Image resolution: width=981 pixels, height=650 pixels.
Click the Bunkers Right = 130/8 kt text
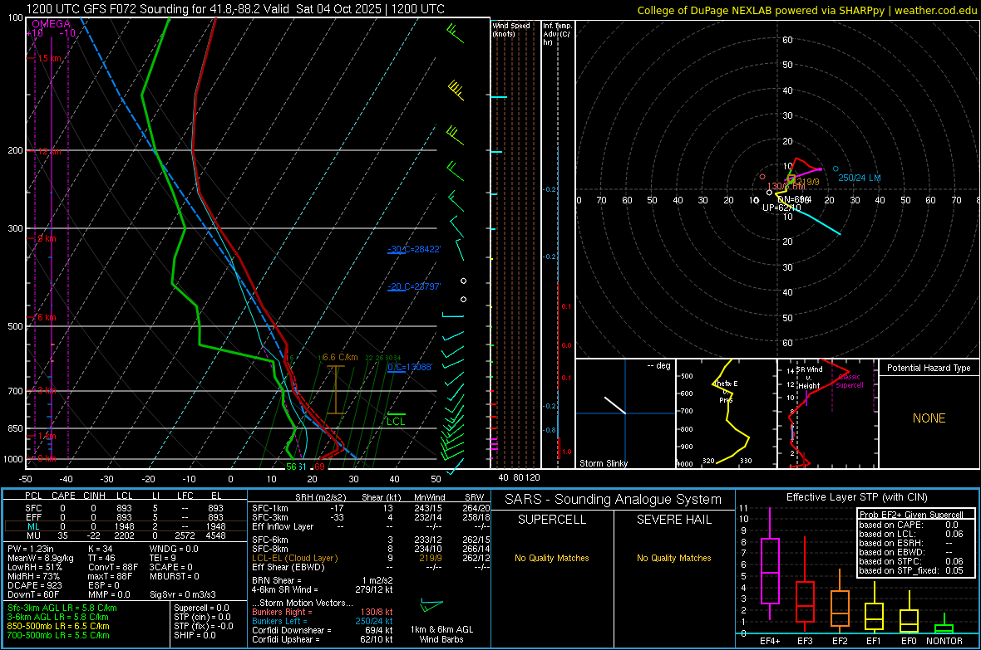point(323,612)
